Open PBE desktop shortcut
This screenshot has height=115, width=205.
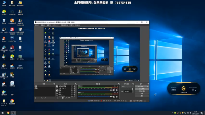pos(4,57)
